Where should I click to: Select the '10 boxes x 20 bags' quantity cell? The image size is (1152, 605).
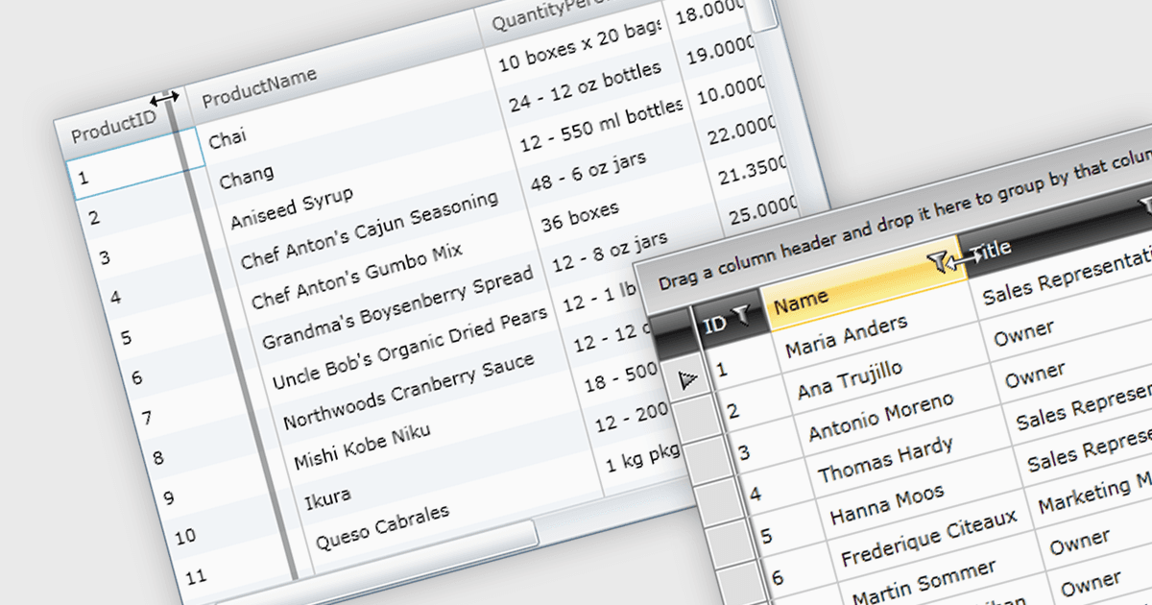coord(579,43)
